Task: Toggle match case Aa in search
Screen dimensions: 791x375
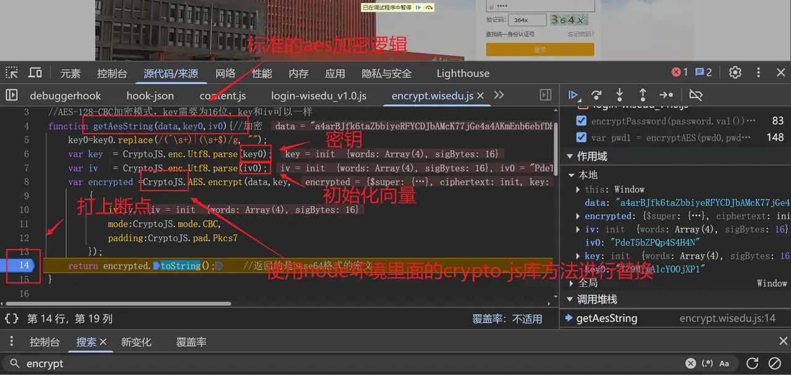Action: [724, 363]
